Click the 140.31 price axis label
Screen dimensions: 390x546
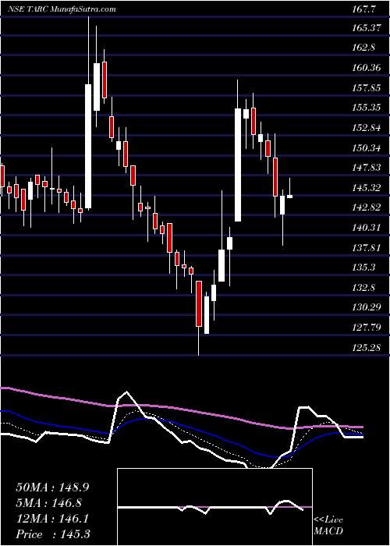pyautogui.click(x=366, y=228)
